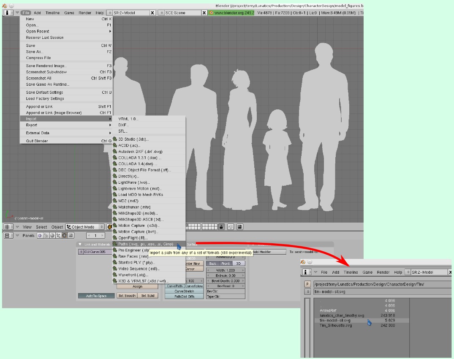Image resolution: width=454 pixels, height=359 pixels.
Task: Open the Timeline menu in main window
Action: coord(52,13)
